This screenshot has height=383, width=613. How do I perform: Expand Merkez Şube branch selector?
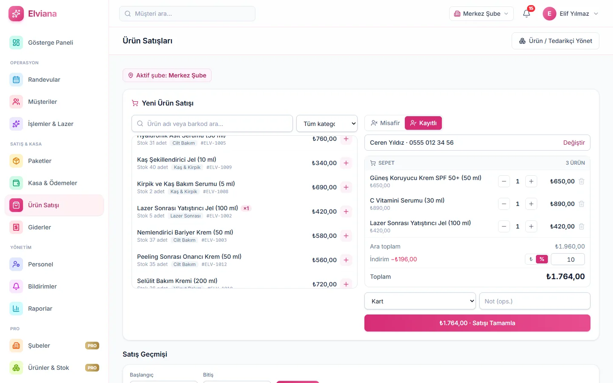[481, 14]
